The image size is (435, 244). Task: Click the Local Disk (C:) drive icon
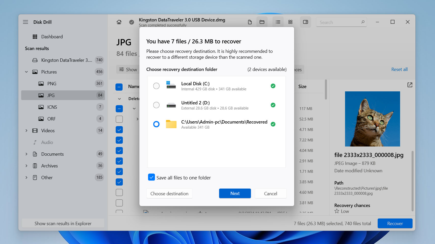pyautogui.click(x=171, y=85)
